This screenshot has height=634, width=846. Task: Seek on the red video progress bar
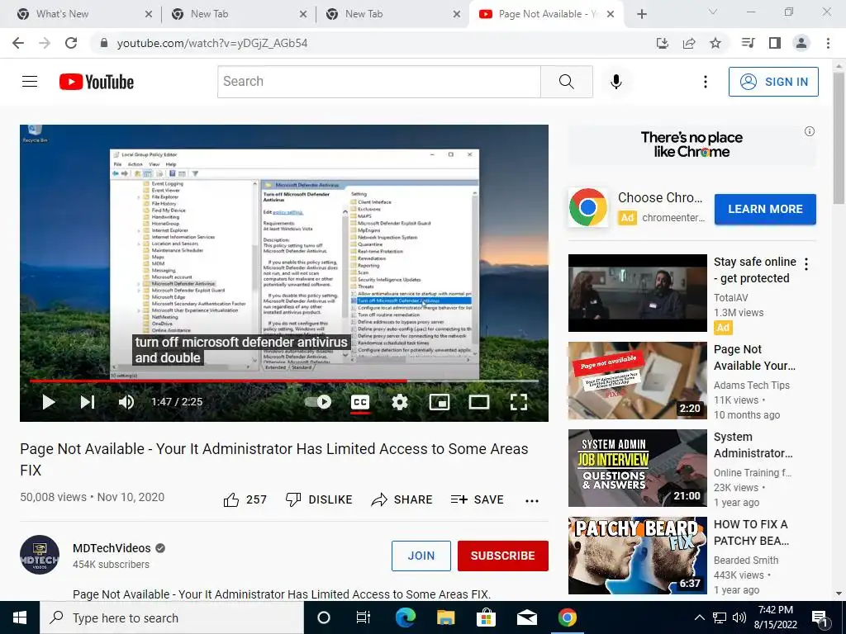[x=284, y=381]
